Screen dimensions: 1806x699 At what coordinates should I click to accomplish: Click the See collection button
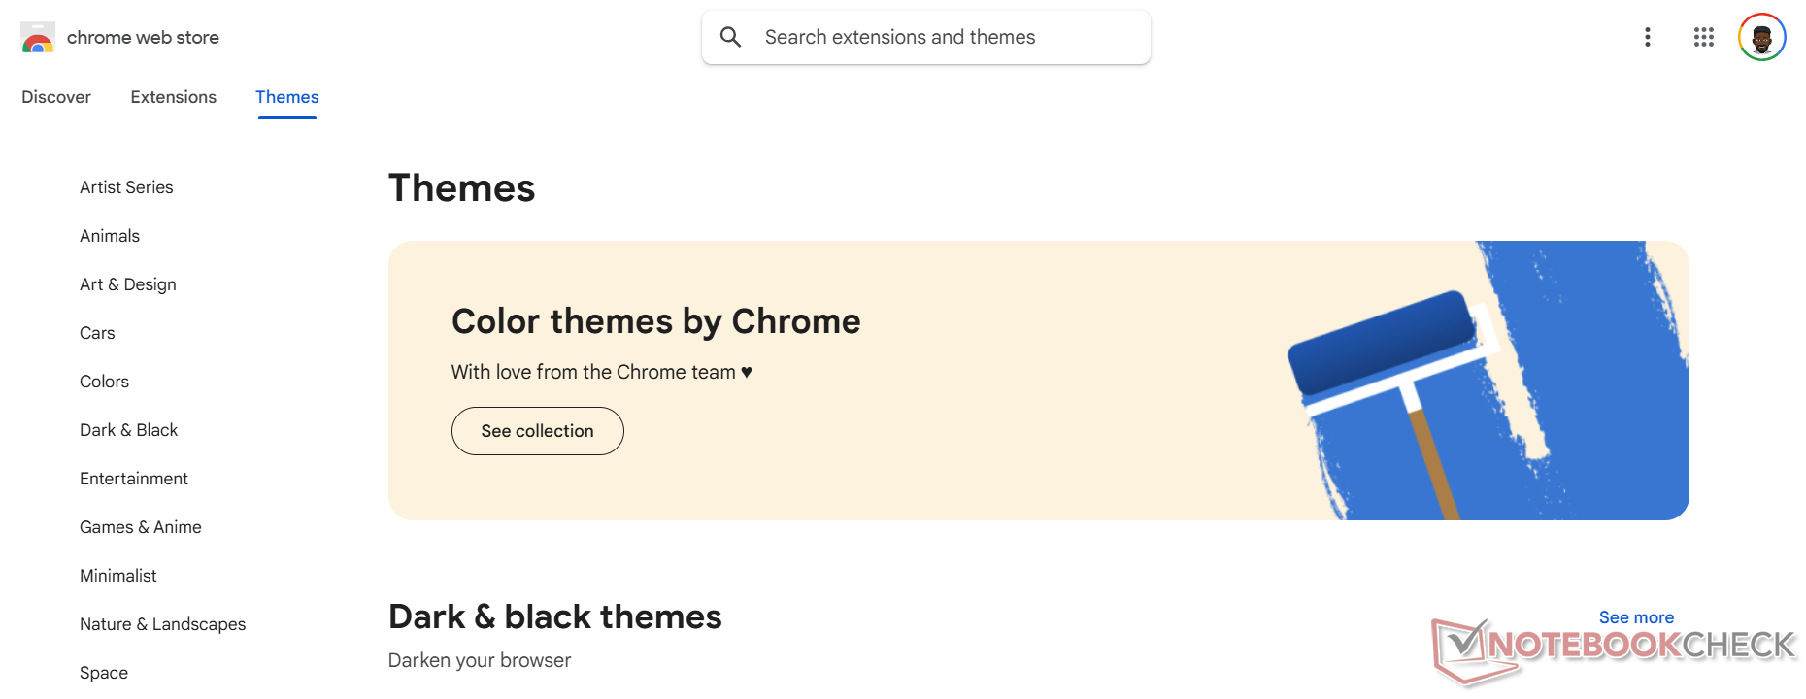point(537,431)
